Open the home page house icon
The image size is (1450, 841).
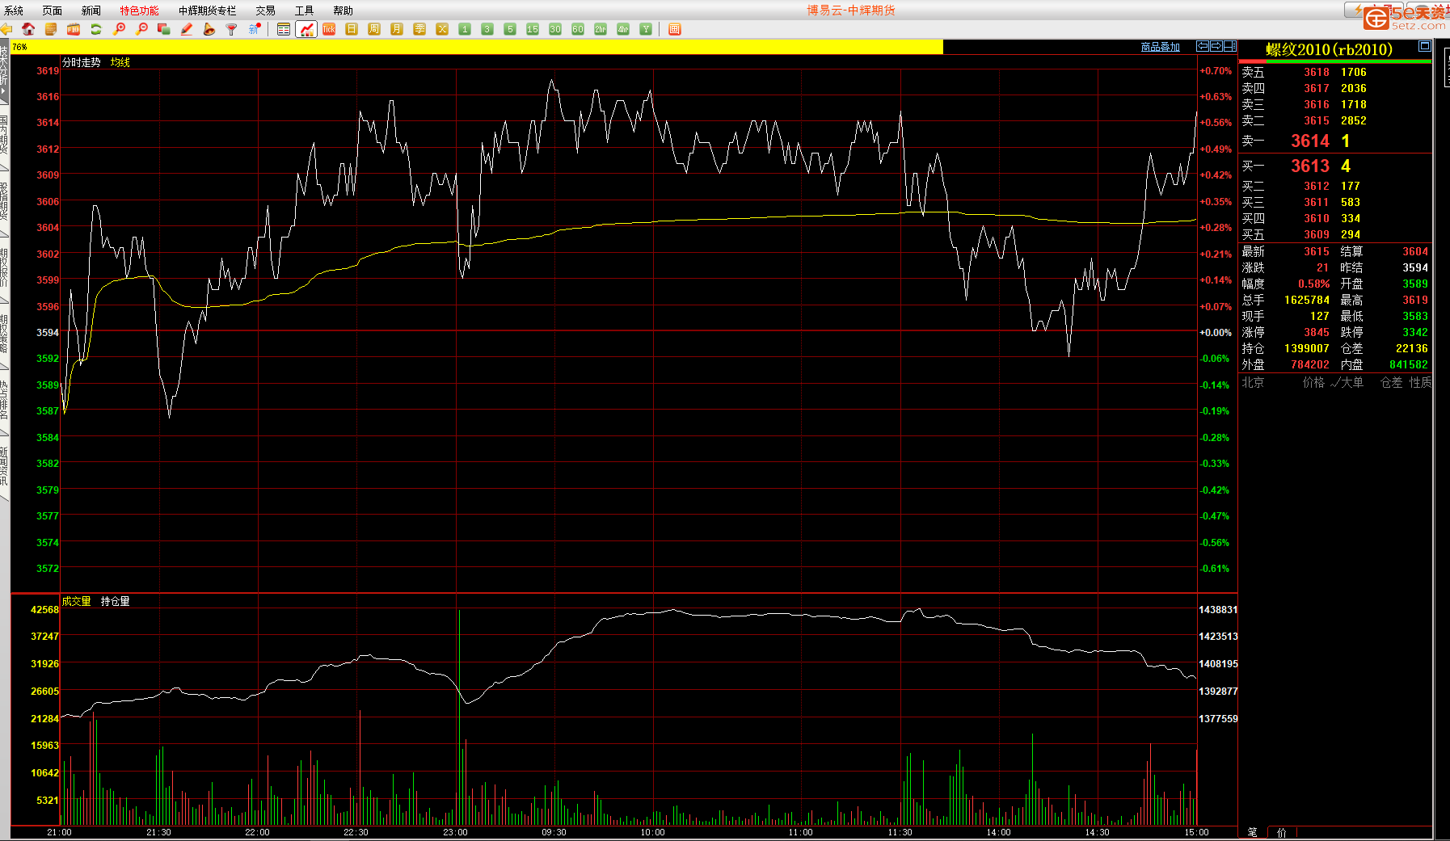click(28, 29)
